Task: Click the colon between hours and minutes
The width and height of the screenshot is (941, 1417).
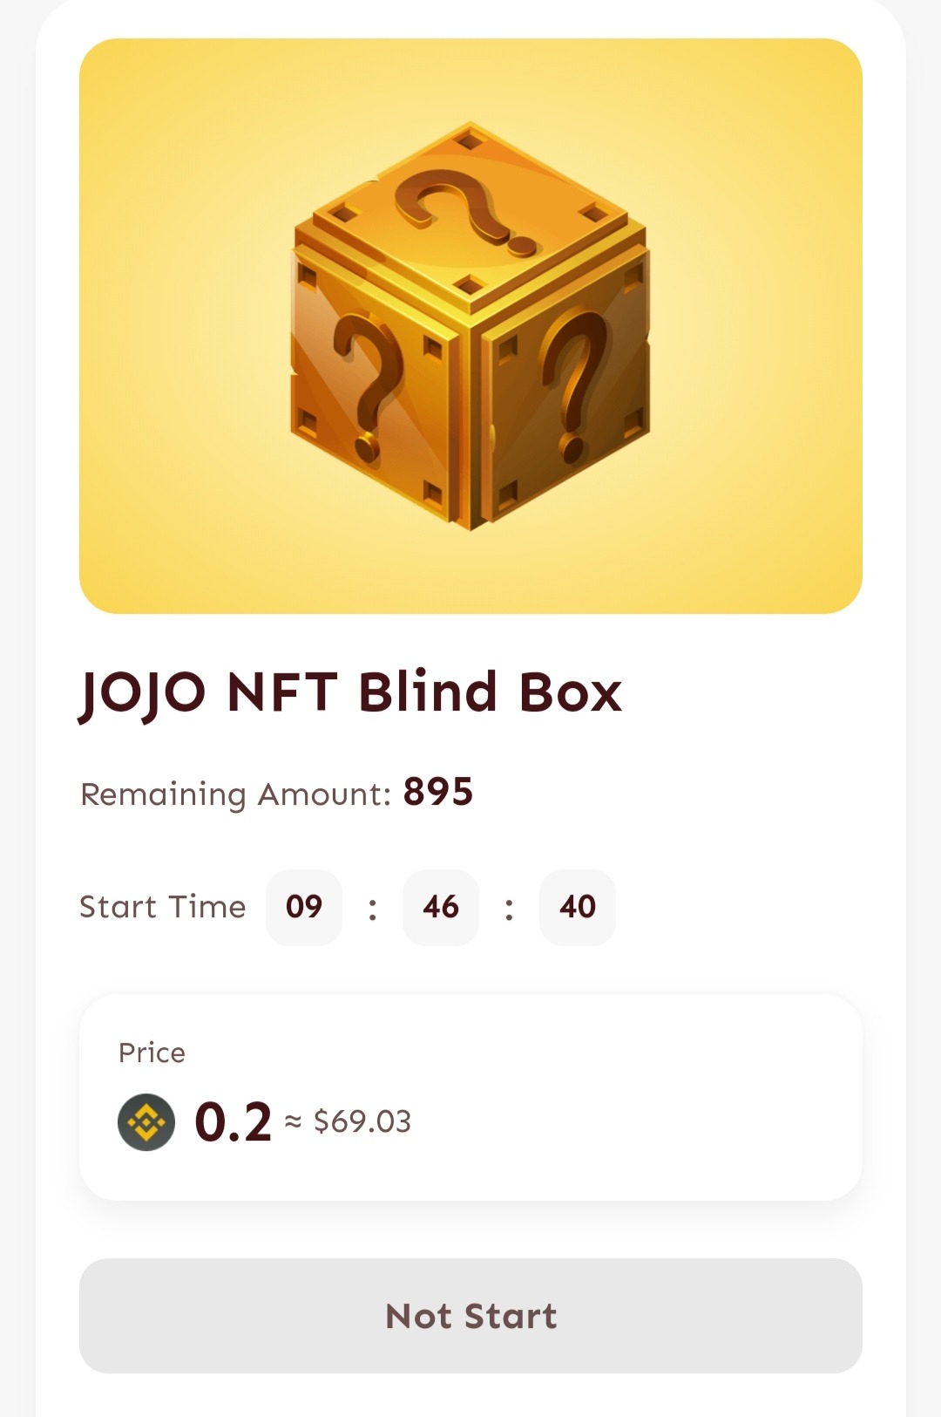Action: tap(373, 908)
